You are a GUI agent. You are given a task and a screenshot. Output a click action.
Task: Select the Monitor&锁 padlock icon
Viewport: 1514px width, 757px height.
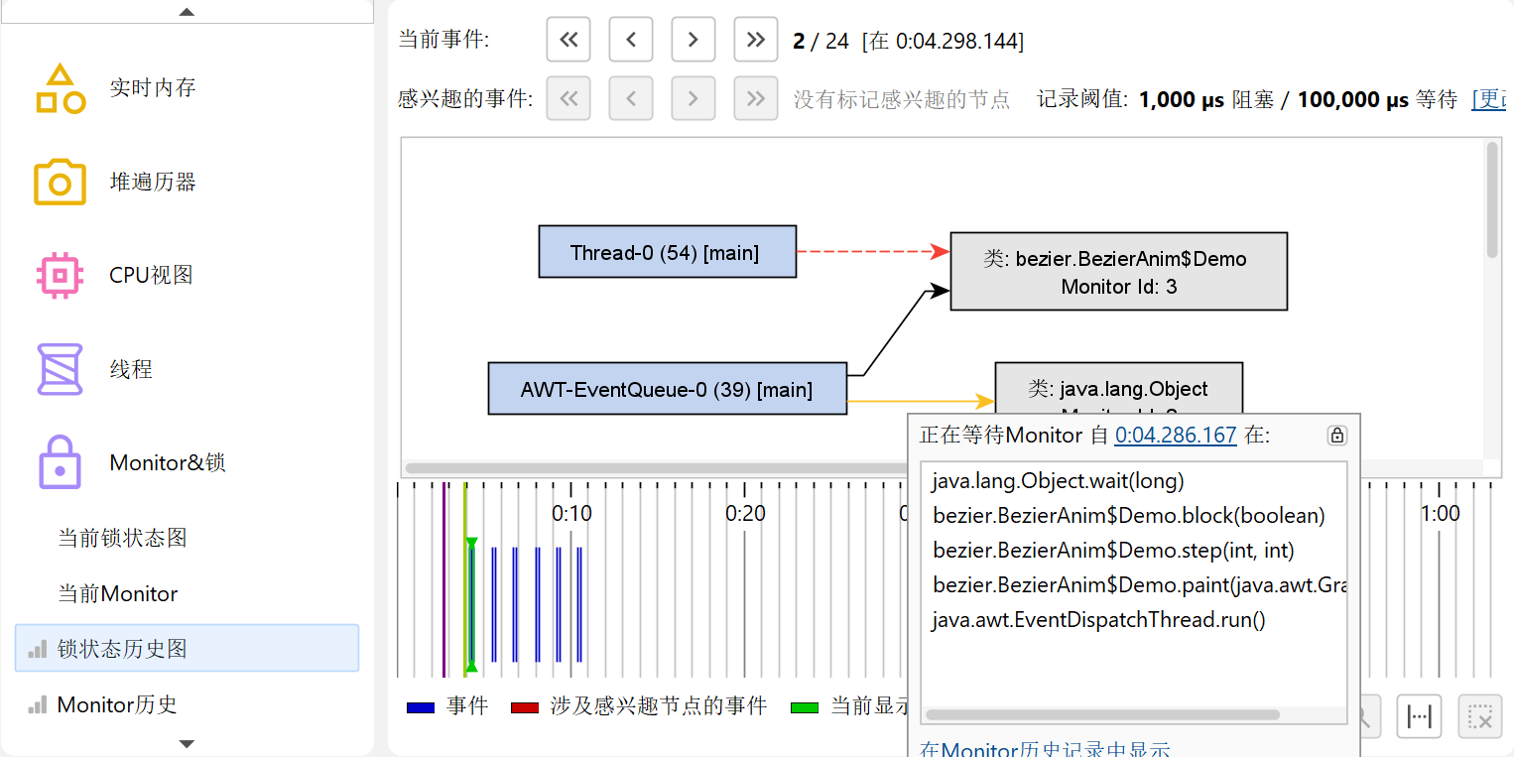[60, 462]
